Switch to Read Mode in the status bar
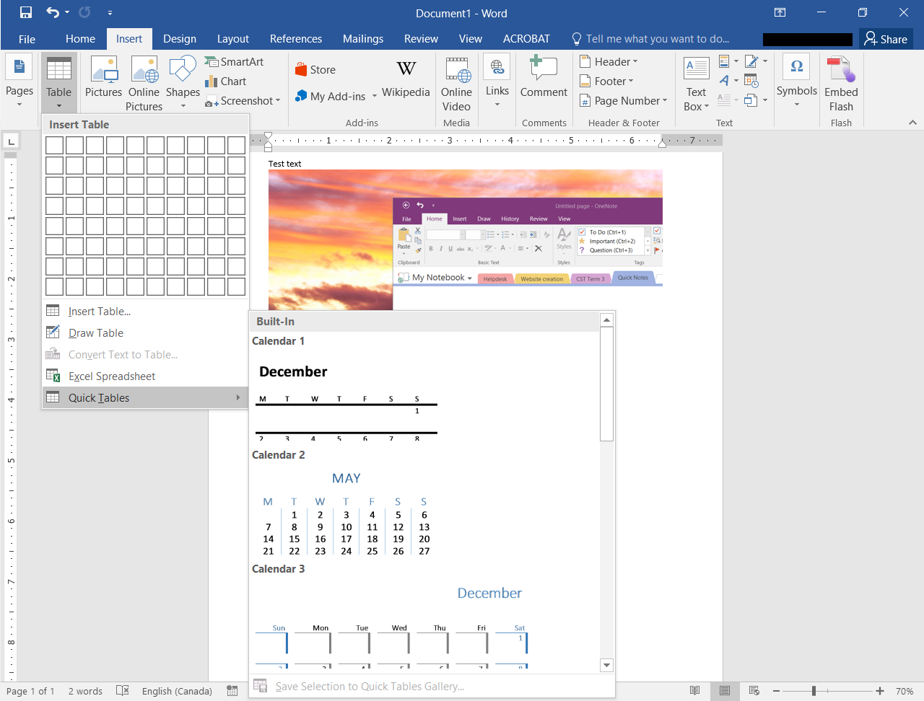Screen dimensions: 924x701 (x=695, y=690)
